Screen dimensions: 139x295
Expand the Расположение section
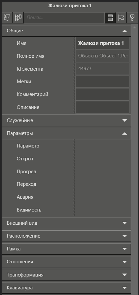point(66,236)
